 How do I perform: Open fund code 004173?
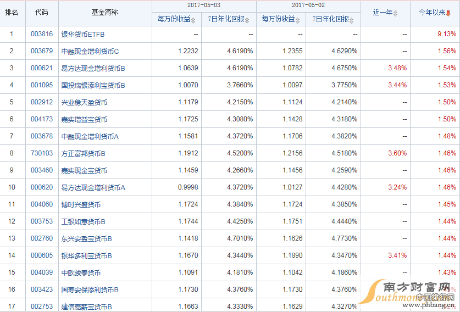pos(42,119)
